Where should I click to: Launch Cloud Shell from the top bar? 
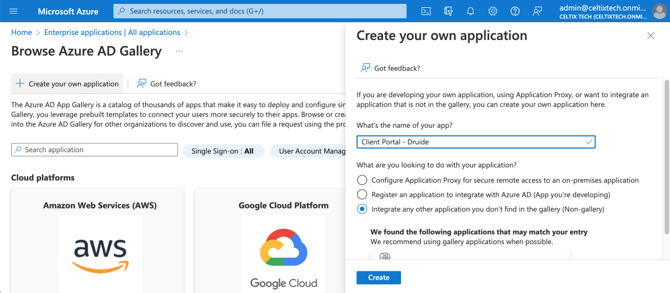[426, 11]
